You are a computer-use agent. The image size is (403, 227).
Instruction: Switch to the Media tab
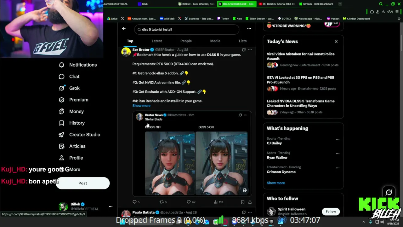(215, 41)
